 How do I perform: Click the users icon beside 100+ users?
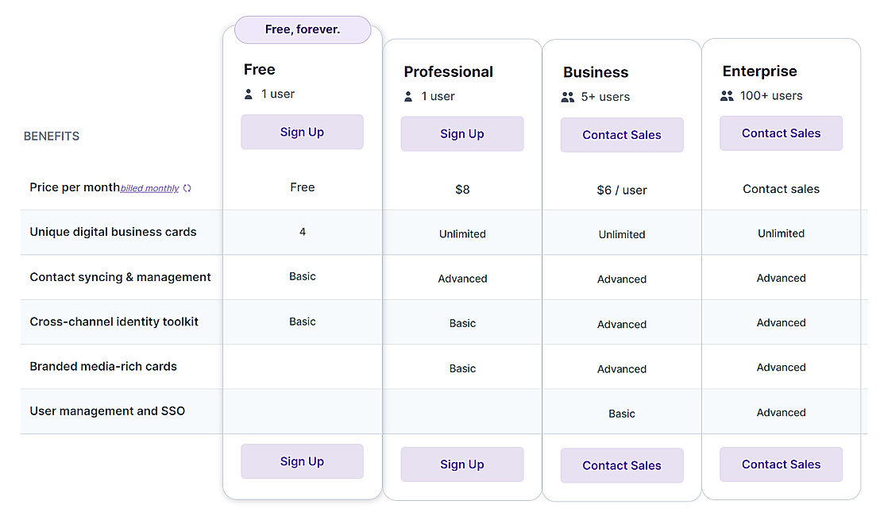727,95
